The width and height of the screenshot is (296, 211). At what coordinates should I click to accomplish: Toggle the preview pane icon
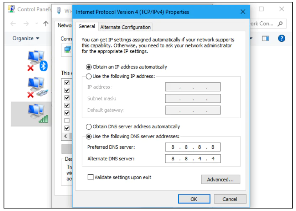click(x=265, y=38)
